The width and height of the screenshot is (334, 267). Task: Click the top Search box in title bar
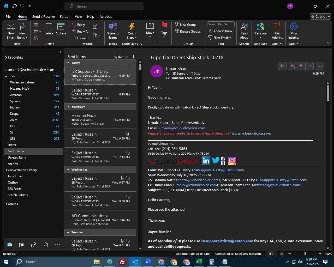(104, 6)
